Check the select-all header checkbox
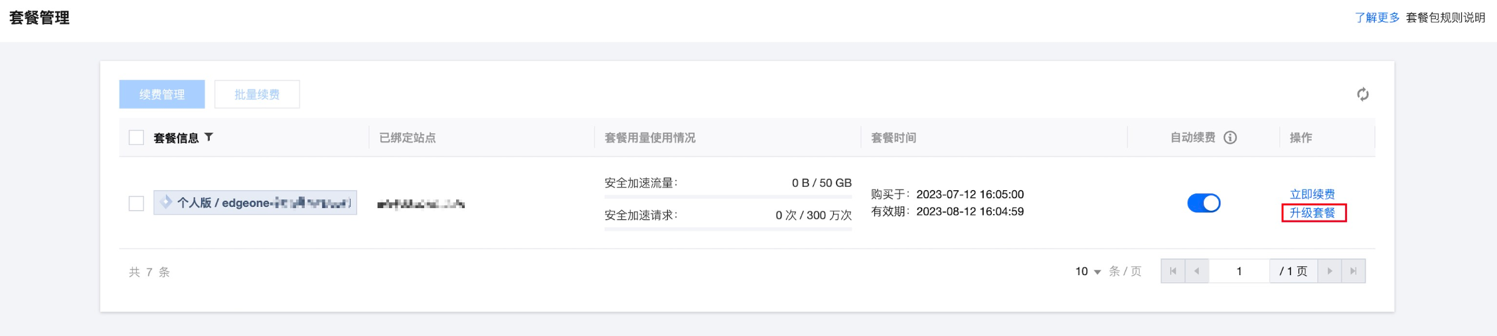 tap(136, 137)
